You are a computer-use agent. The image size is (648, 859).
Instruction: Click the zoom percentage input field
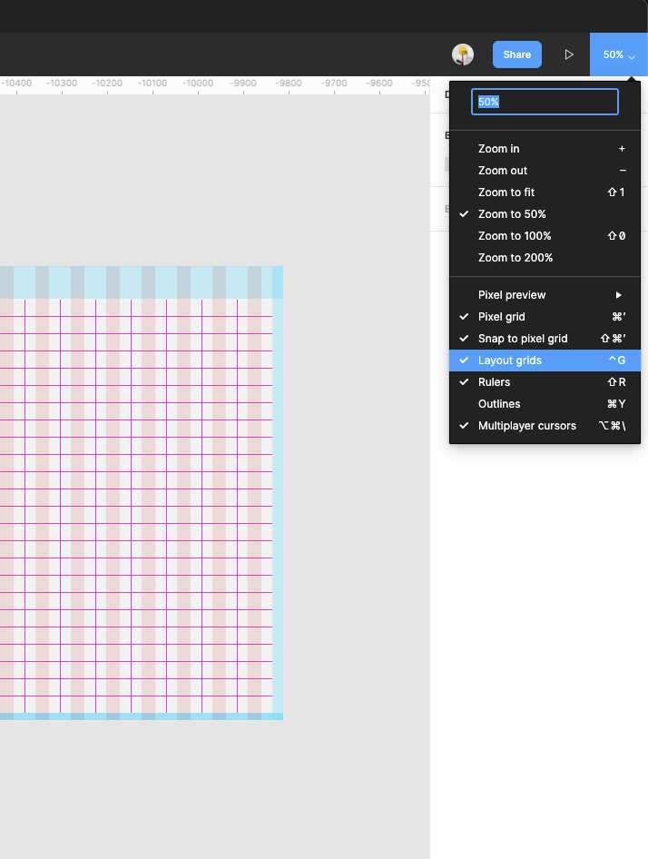pyautogui.click(x=545, y=102)
